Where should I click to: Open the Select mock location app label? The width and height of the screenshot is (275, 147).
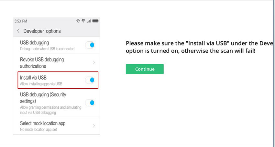[x=43, y=123]
